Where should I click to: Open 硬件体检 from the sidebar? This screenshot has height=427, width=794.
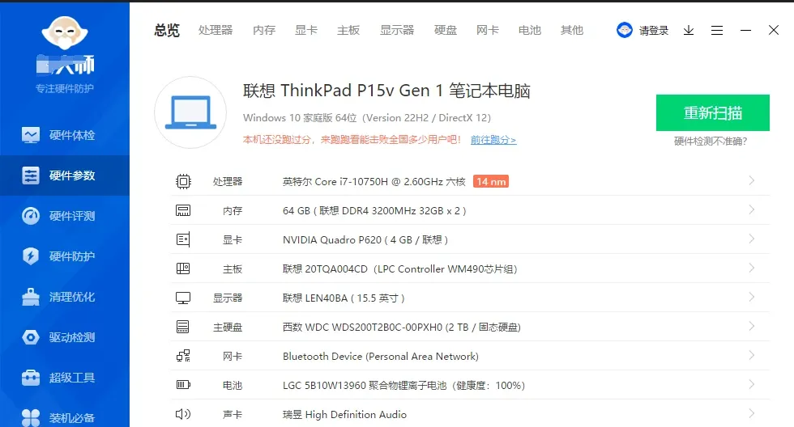coord(64,135)
